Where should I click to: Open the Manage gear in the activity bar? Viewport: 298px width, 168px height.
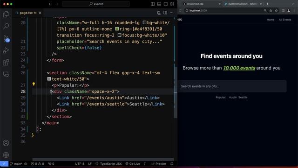[6, 155]
